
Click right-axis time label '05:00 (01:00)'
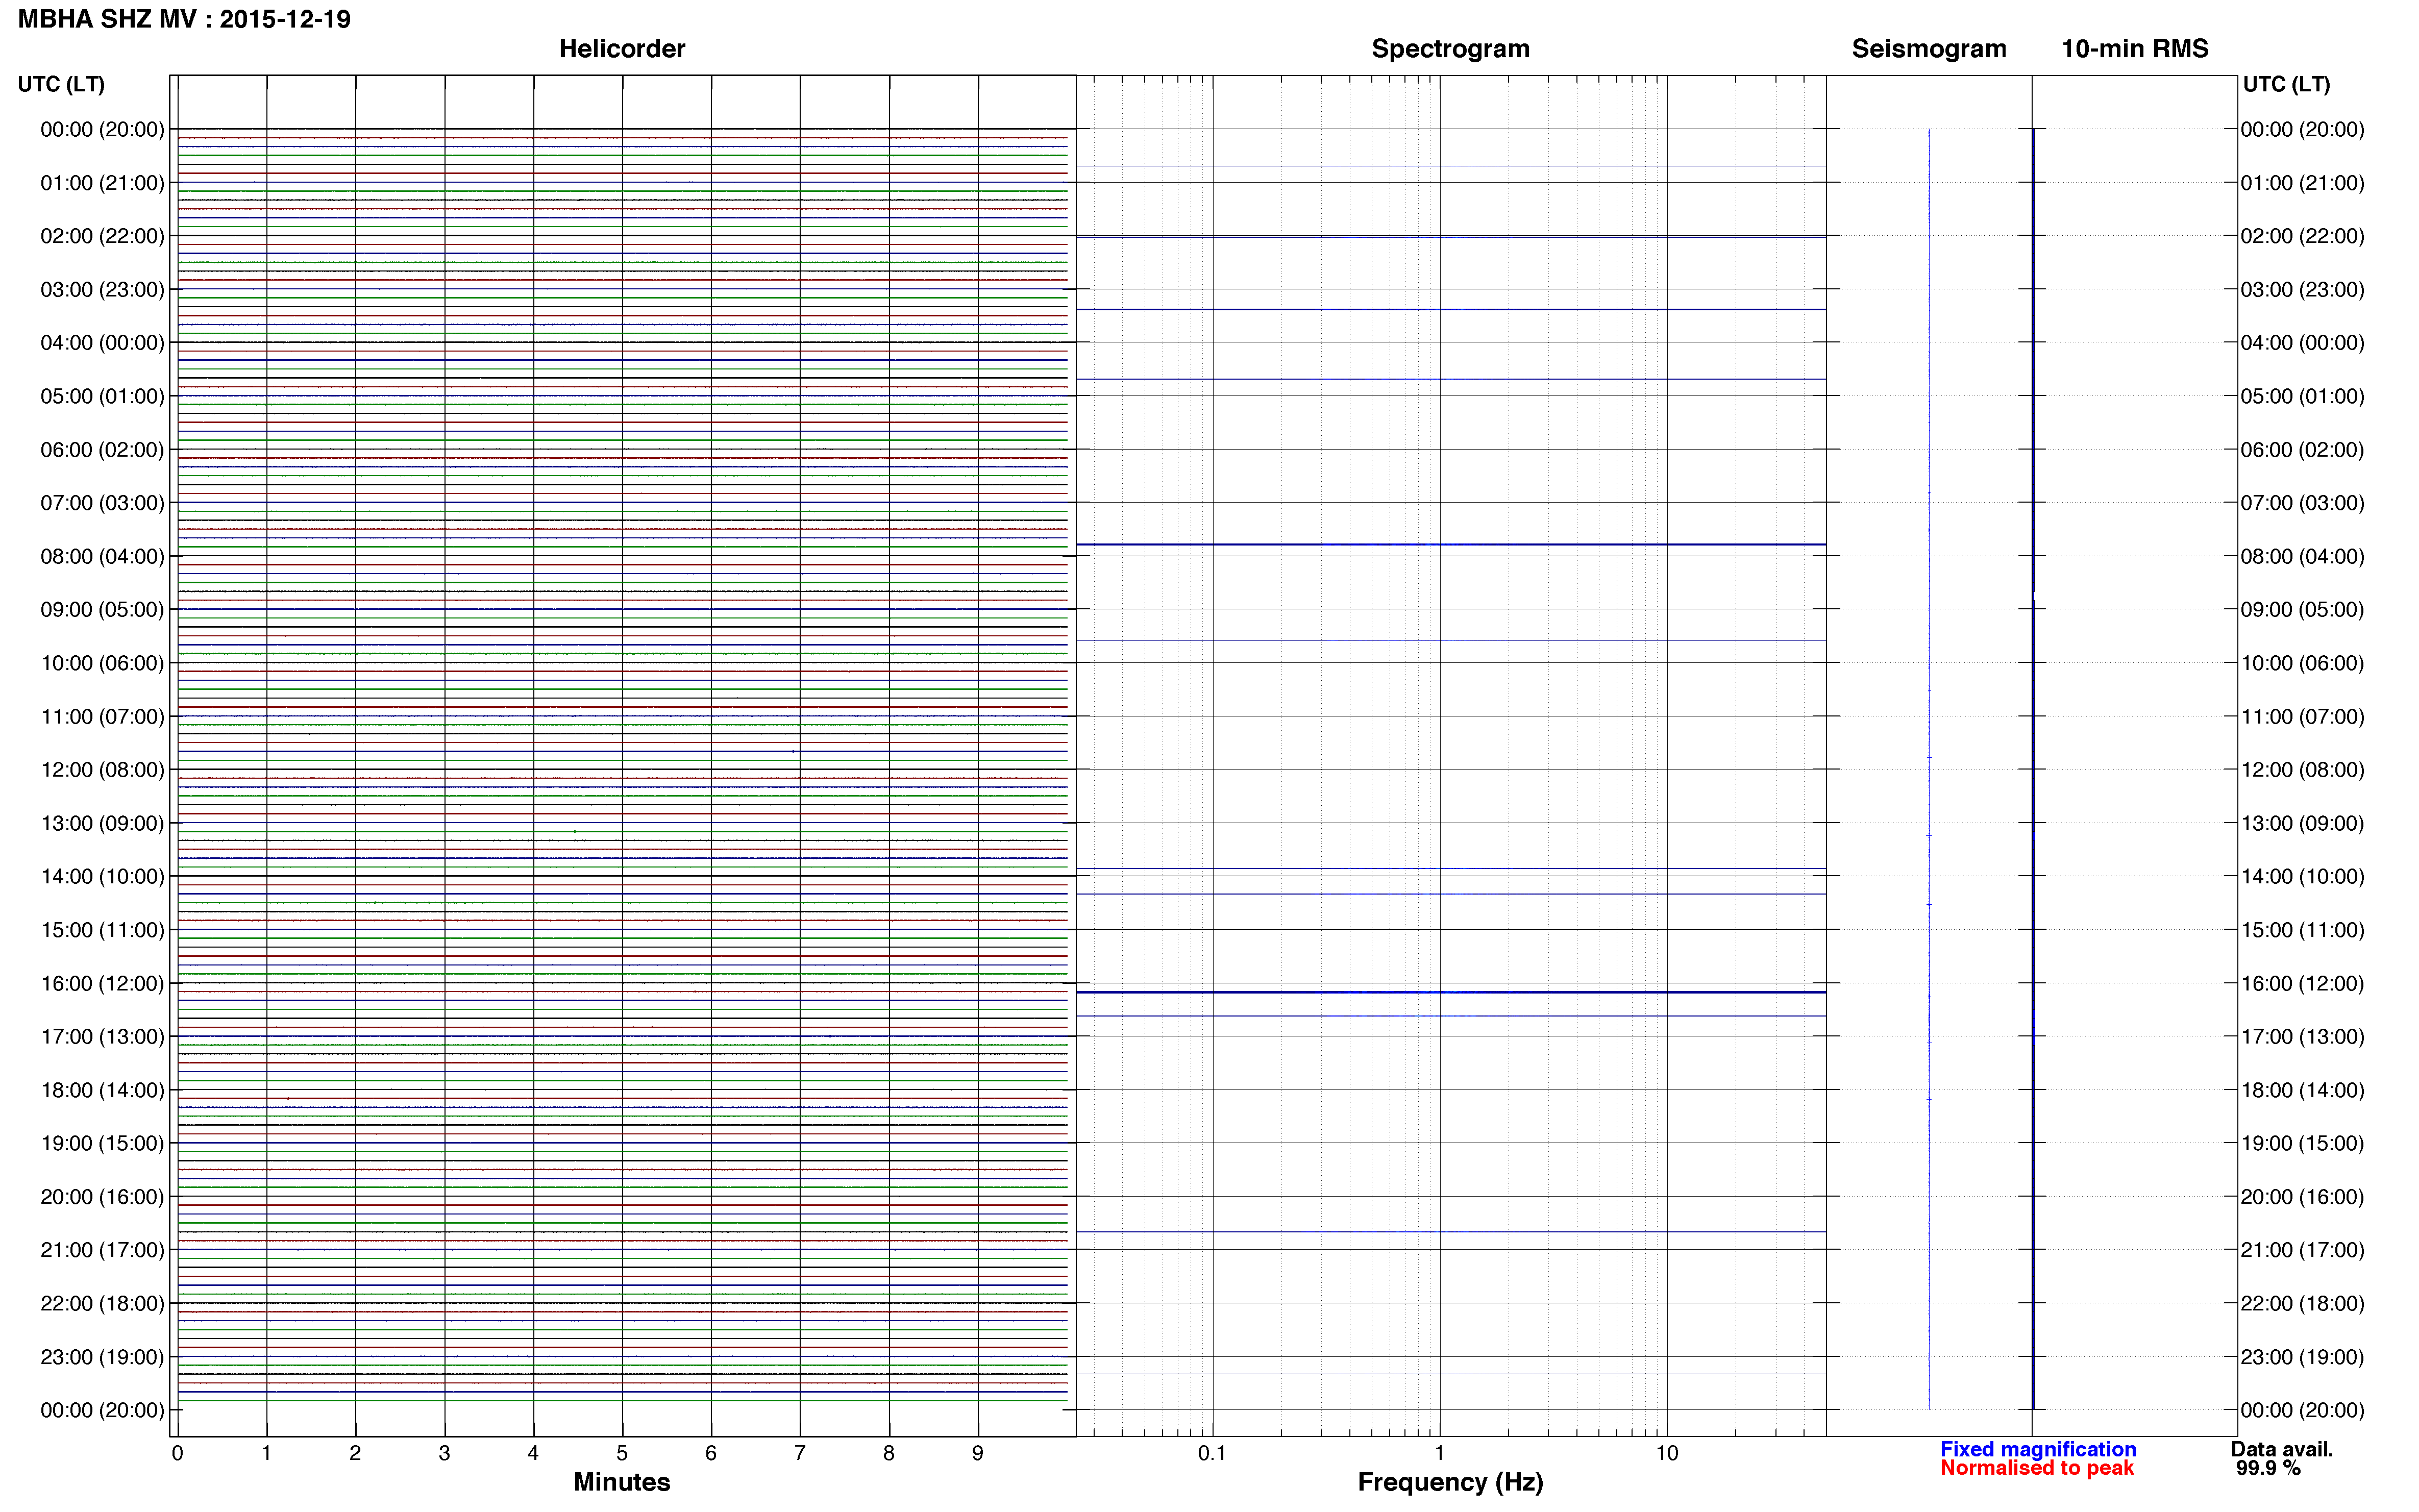coord(2302,396)
